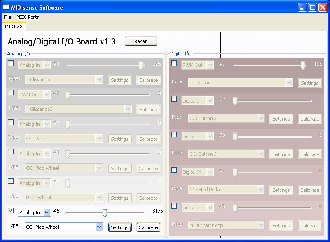Viewport: 330px width, 242px height.
Task: Open the CC: Button 2 type dropdown
Action: pyautogui.click(x=226, y=118)
